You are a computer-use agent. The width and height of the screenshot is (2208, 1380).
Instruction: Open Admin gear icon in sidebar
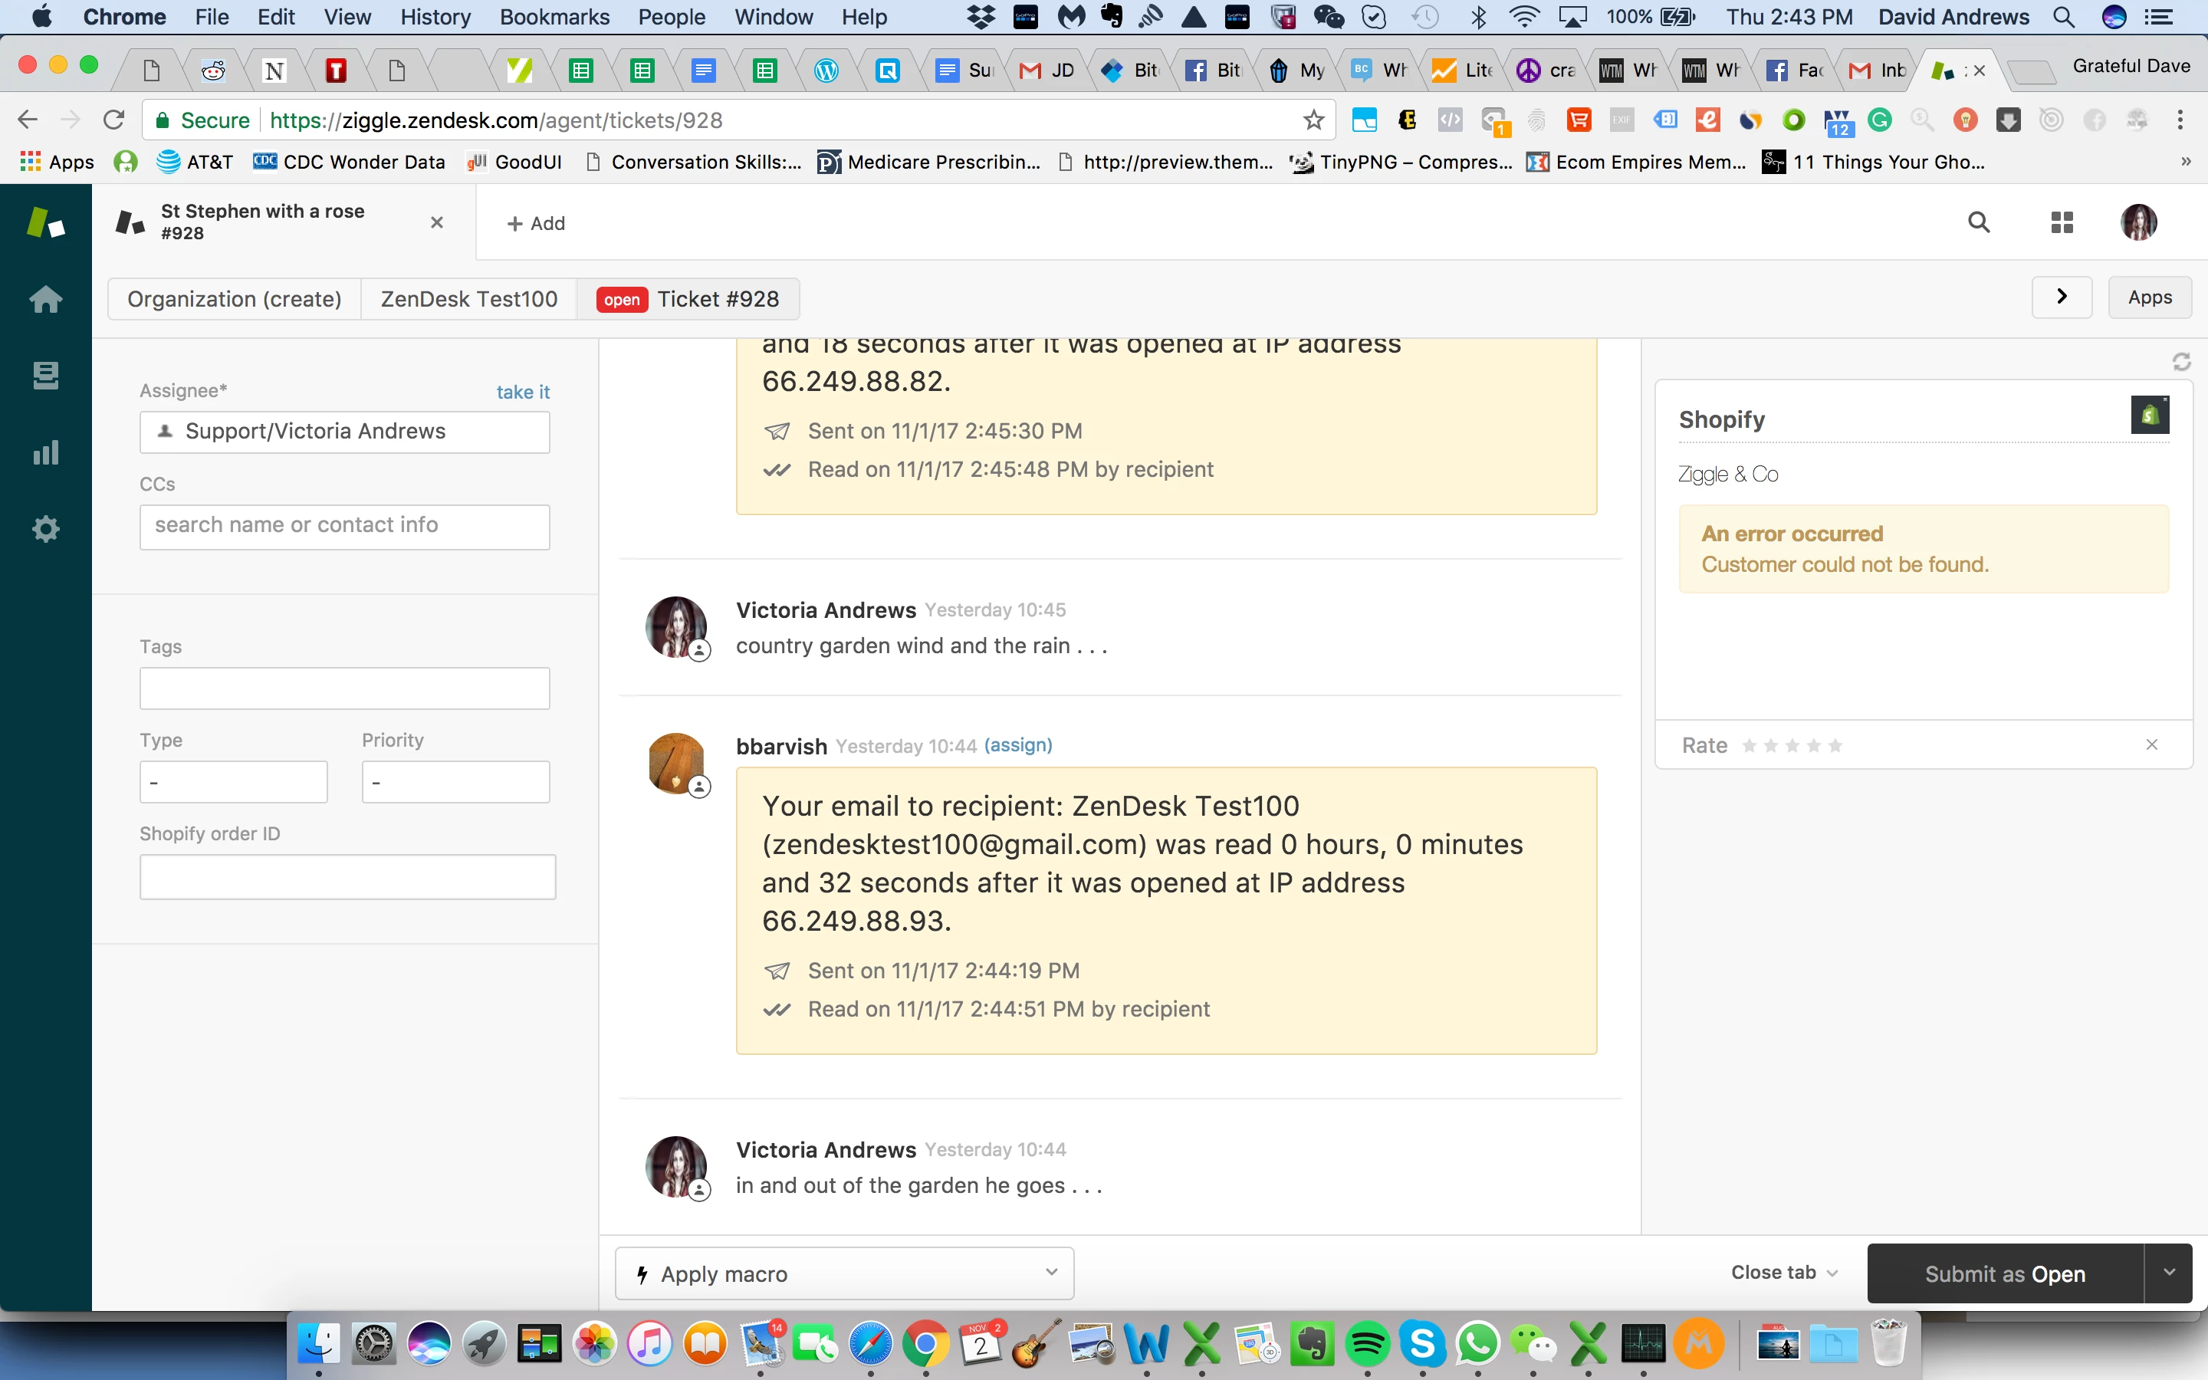46,528
